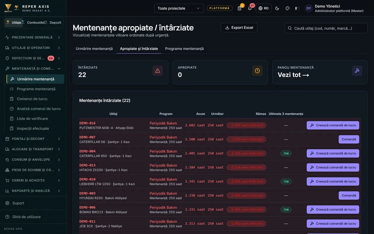Create work order for DEMO-016
374x234 pixels.
pos(333,125)
